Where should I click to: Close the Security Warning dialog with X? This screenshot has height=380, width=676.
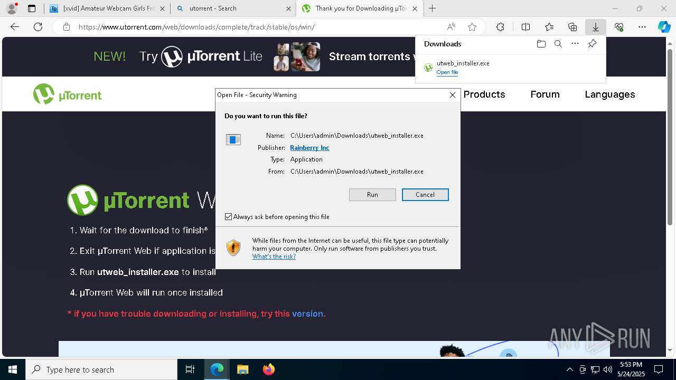click(453, 95)
